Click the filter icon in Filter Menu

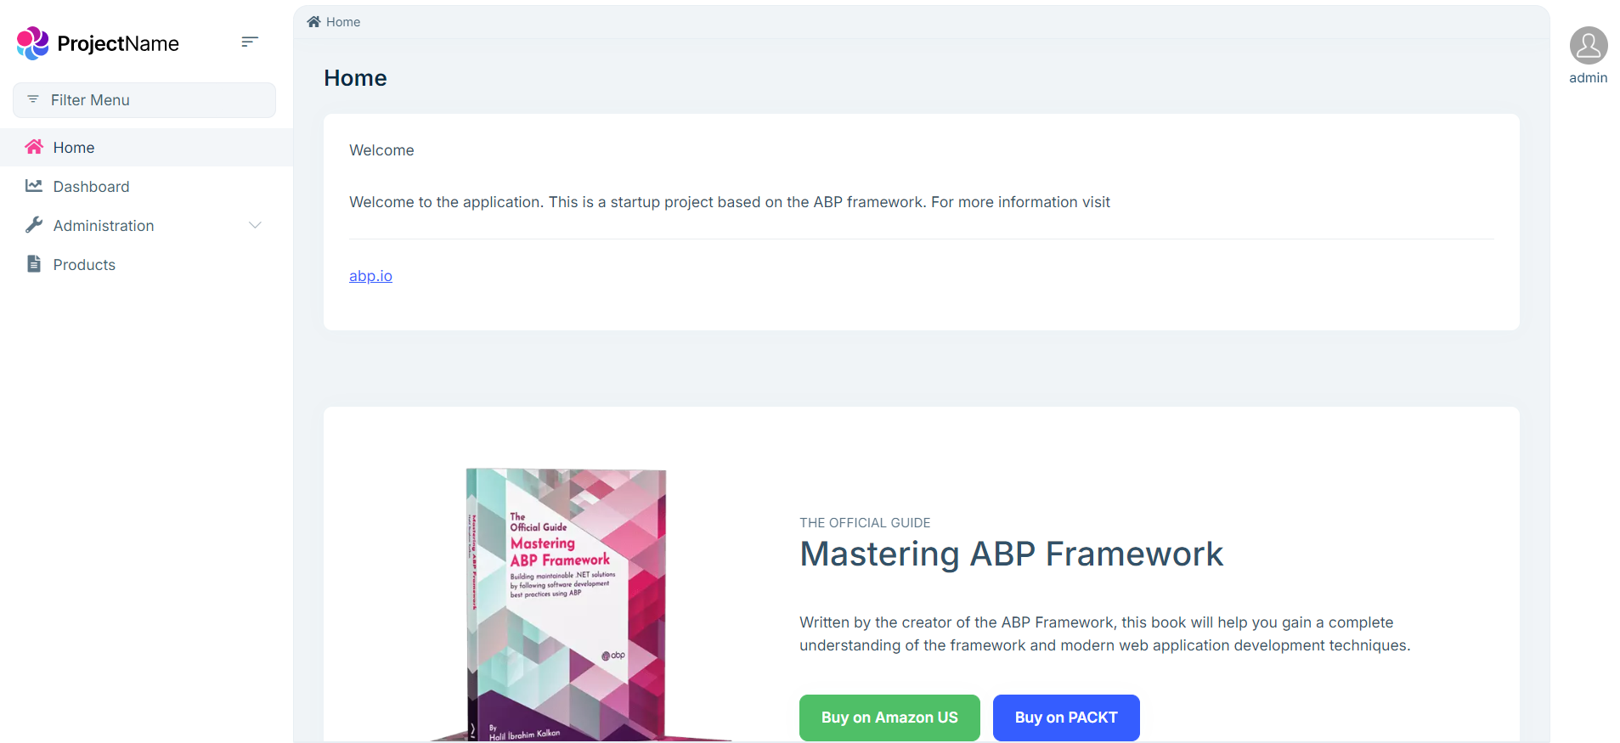[x=33, y=99]
